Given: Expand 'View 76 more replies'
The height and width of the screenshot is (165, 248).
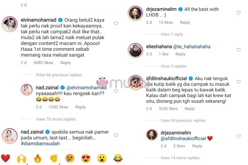Looking at the screenshot, I should [55, 119].
